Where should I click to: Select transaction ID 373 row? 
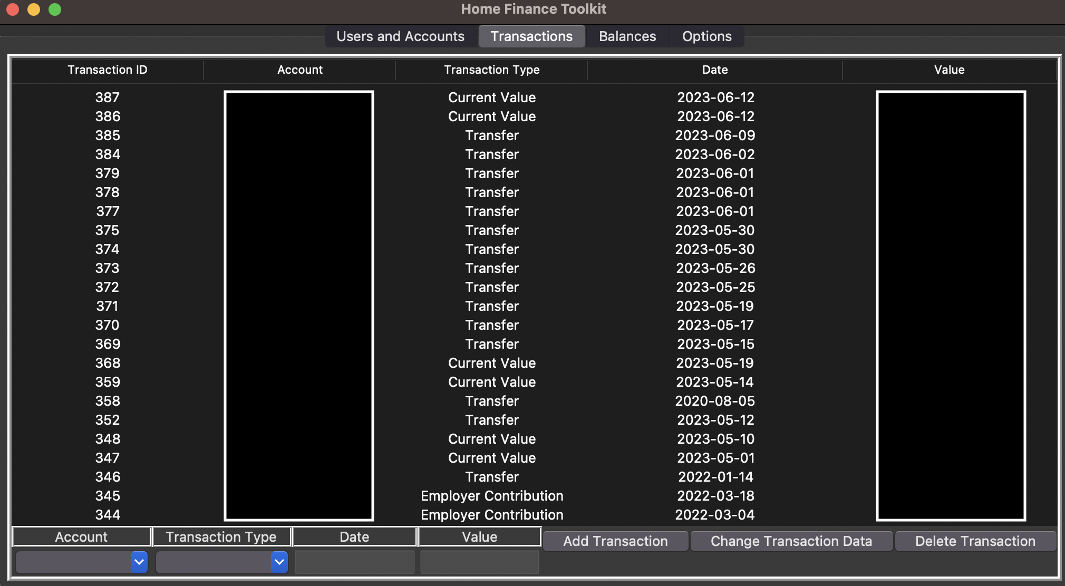[534, 268]
